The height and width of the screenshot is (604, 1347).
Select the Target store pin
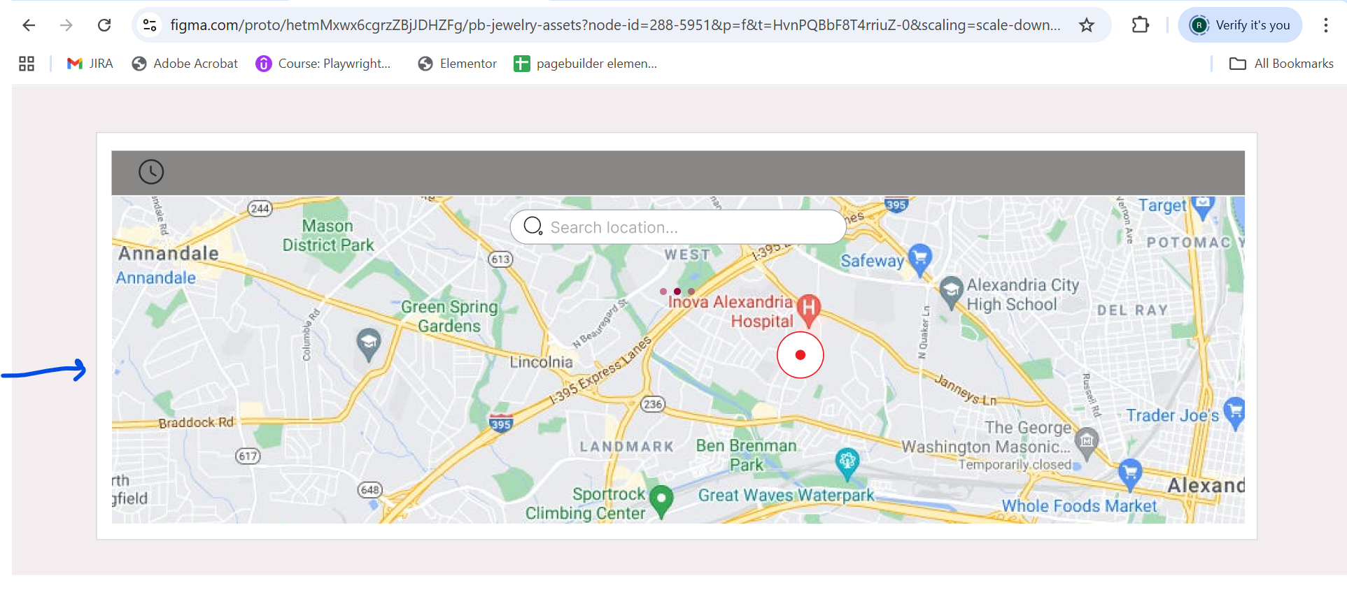coord(1203,207)
